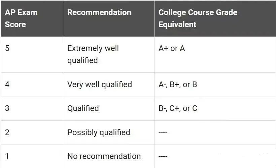Click the Extremely well qualified cell
This screenshot has height=168, width=276.
pyautogui.click(x=109, y=55)
